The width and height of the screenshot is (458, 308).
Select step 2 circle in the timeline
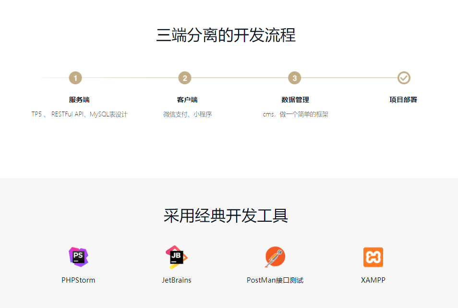(185, 78)
